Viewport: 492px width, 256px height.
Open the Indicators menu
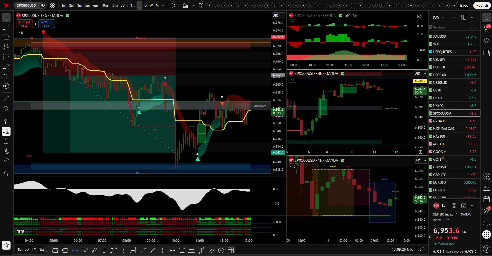[185, 5]
